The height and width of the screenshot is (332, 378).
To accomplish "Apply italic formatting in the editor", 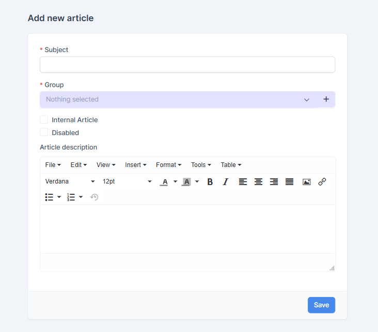I will click(225, 181).
